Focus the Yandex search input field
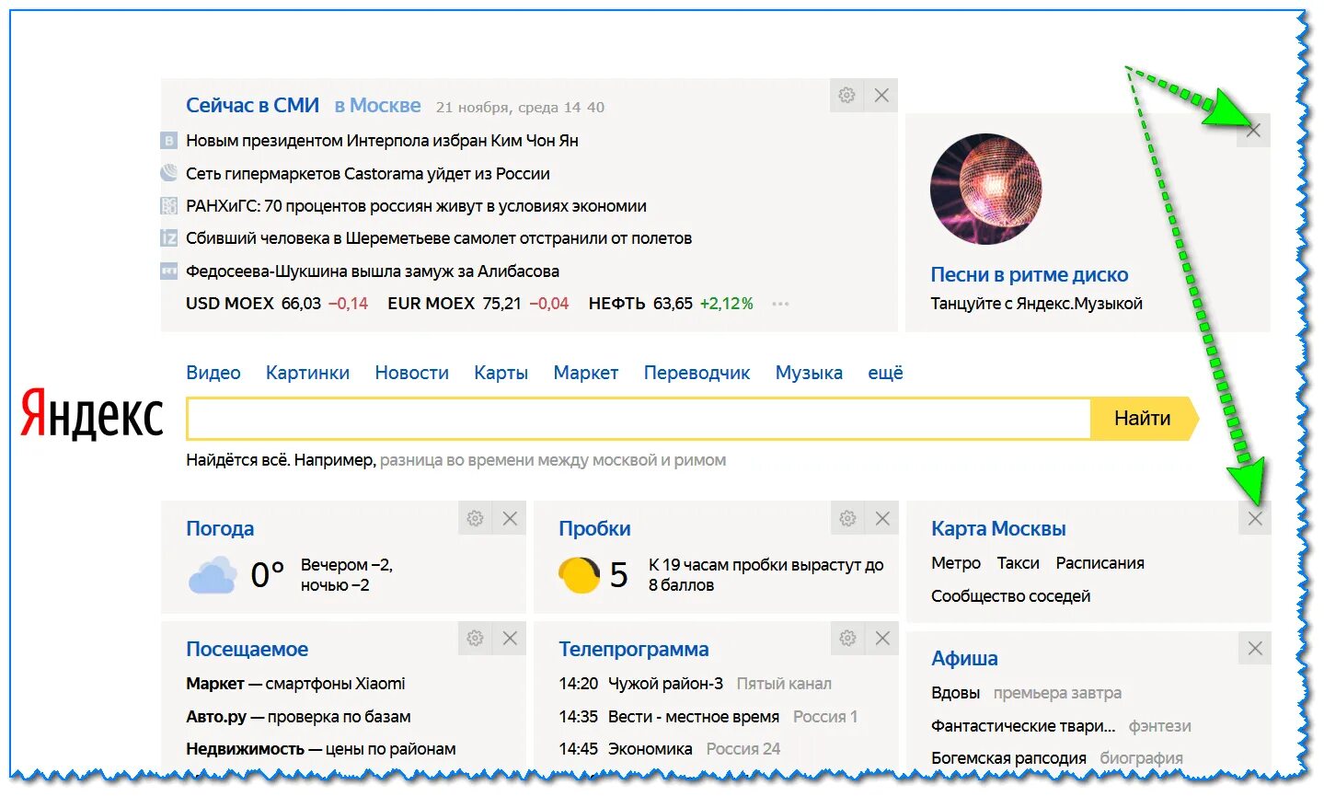1324x796 pixels. pos(639,419)
